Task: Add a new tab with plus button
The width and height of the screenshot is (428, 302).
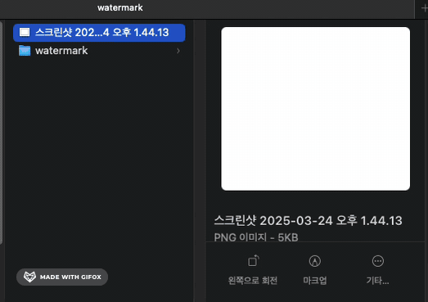Action: (x=424, y=8)
